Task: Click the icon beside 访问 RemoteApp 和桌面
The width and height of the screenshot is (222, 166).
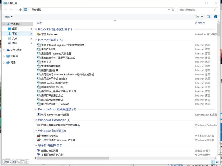Action: (x=39, y=114)
